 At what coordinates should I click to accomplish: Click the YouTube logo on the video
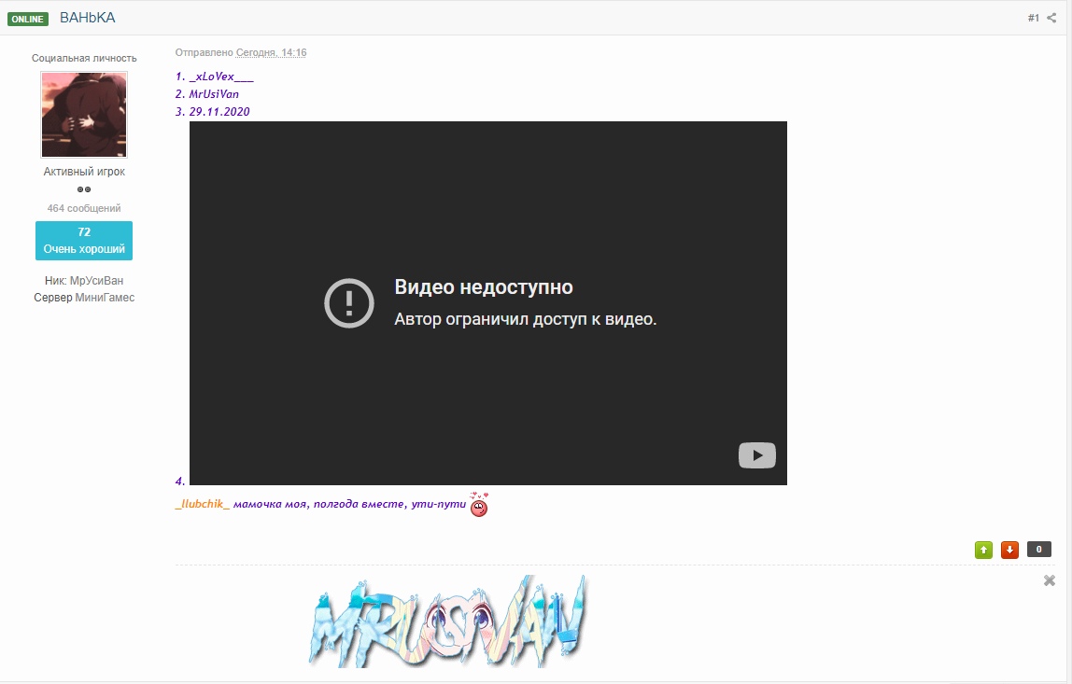tap(757, 455)
